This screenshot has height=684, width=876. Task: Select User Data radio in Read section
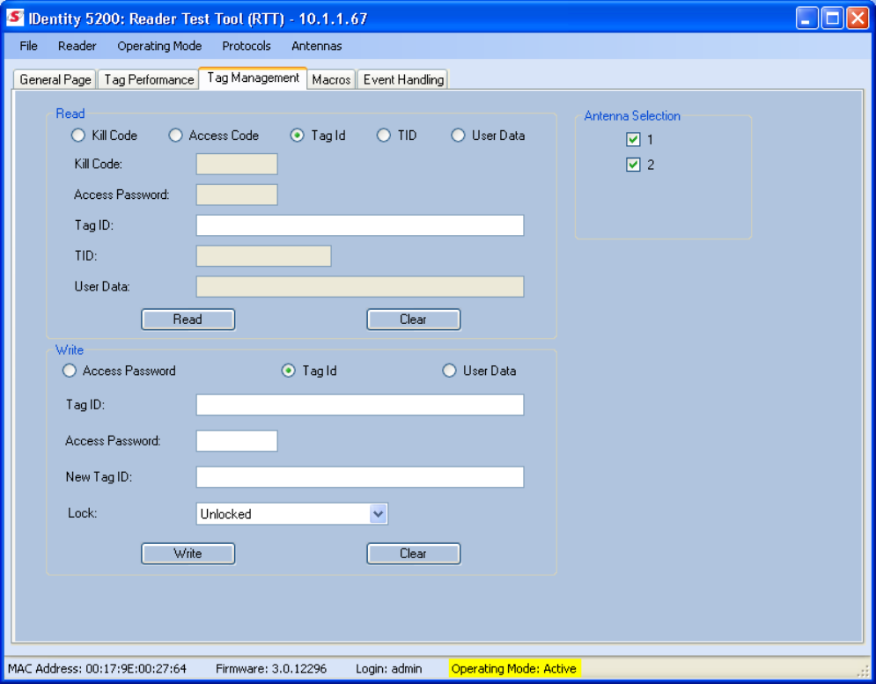458,136
